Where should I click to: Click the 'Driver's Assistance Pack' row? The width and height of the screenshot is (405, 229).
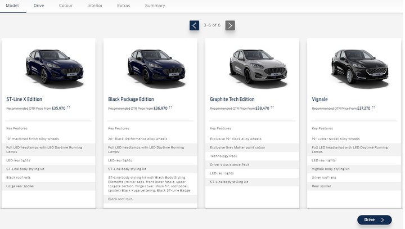(x=252, y=165)
